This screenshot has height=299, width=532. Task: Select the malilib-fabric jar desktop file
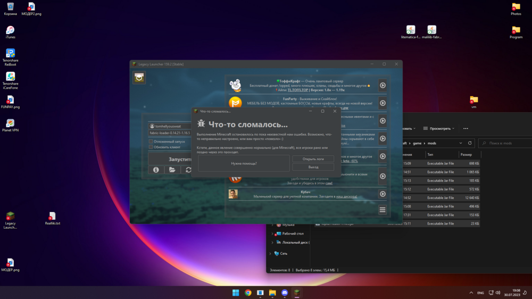coord(431,32)
